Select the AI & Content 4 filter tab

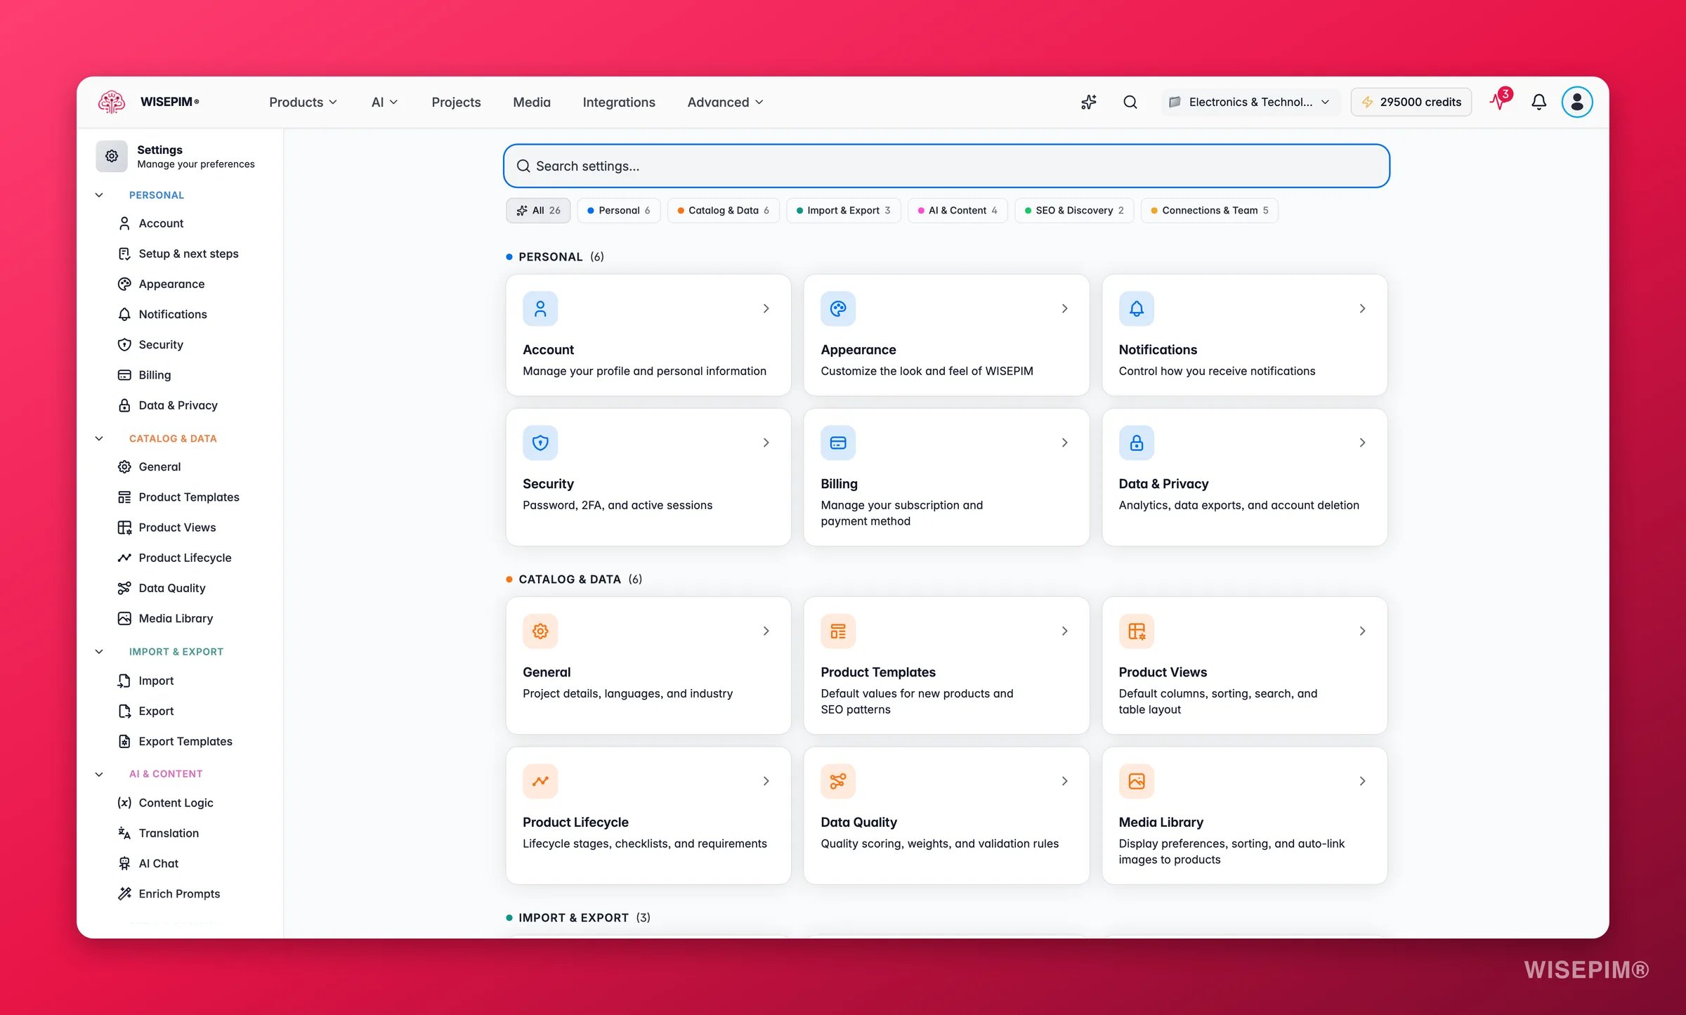coord(958,210)
